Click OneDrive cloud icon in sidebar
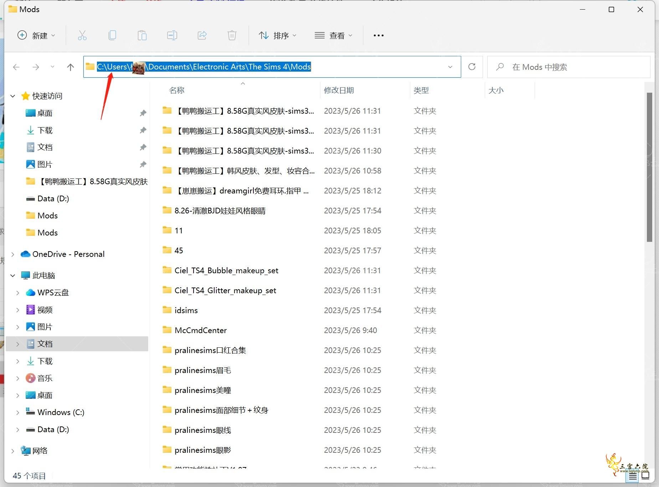Image resolution: width=659 pixels, height=487 pixels. click(25, 254)
